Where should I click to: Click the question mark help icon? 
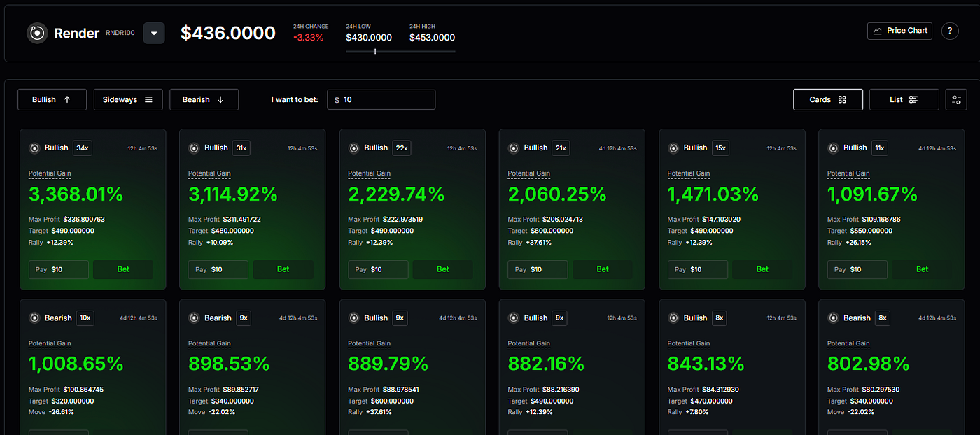[x=950, y=31]
